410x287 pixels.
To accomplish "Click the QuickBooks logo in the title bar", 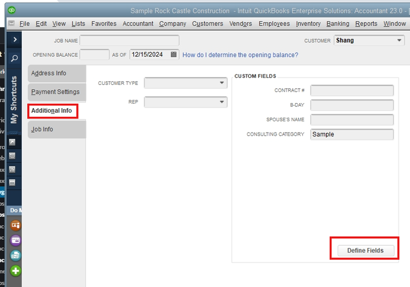I will pyautogui.click(x=11, y=10).
